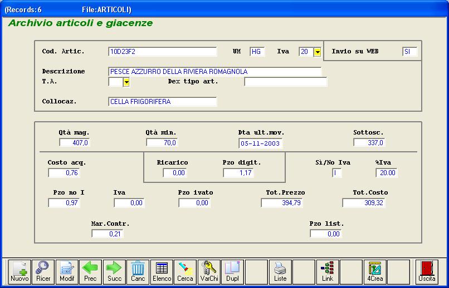Click the Iva value field showing 20
The height and width of the screenshot is (288, 449).
coord(306,52)
